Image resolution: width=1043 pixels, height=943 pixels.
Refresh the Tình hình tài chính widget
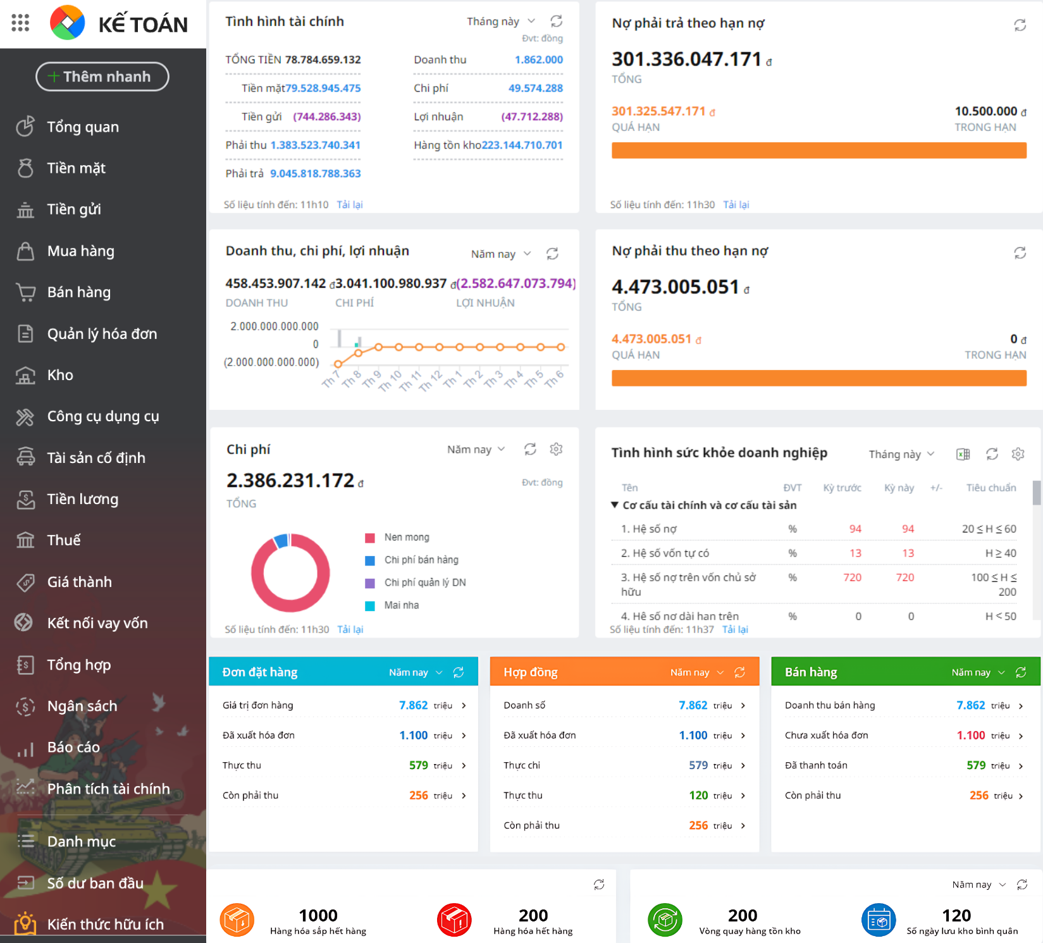pyautogui.click(x=557, y=22)
